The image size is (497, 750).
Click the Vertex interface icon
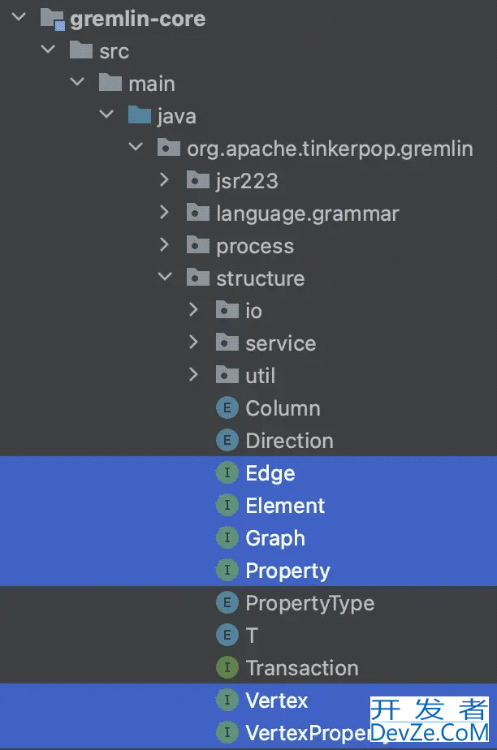click(x=227, y=700)
